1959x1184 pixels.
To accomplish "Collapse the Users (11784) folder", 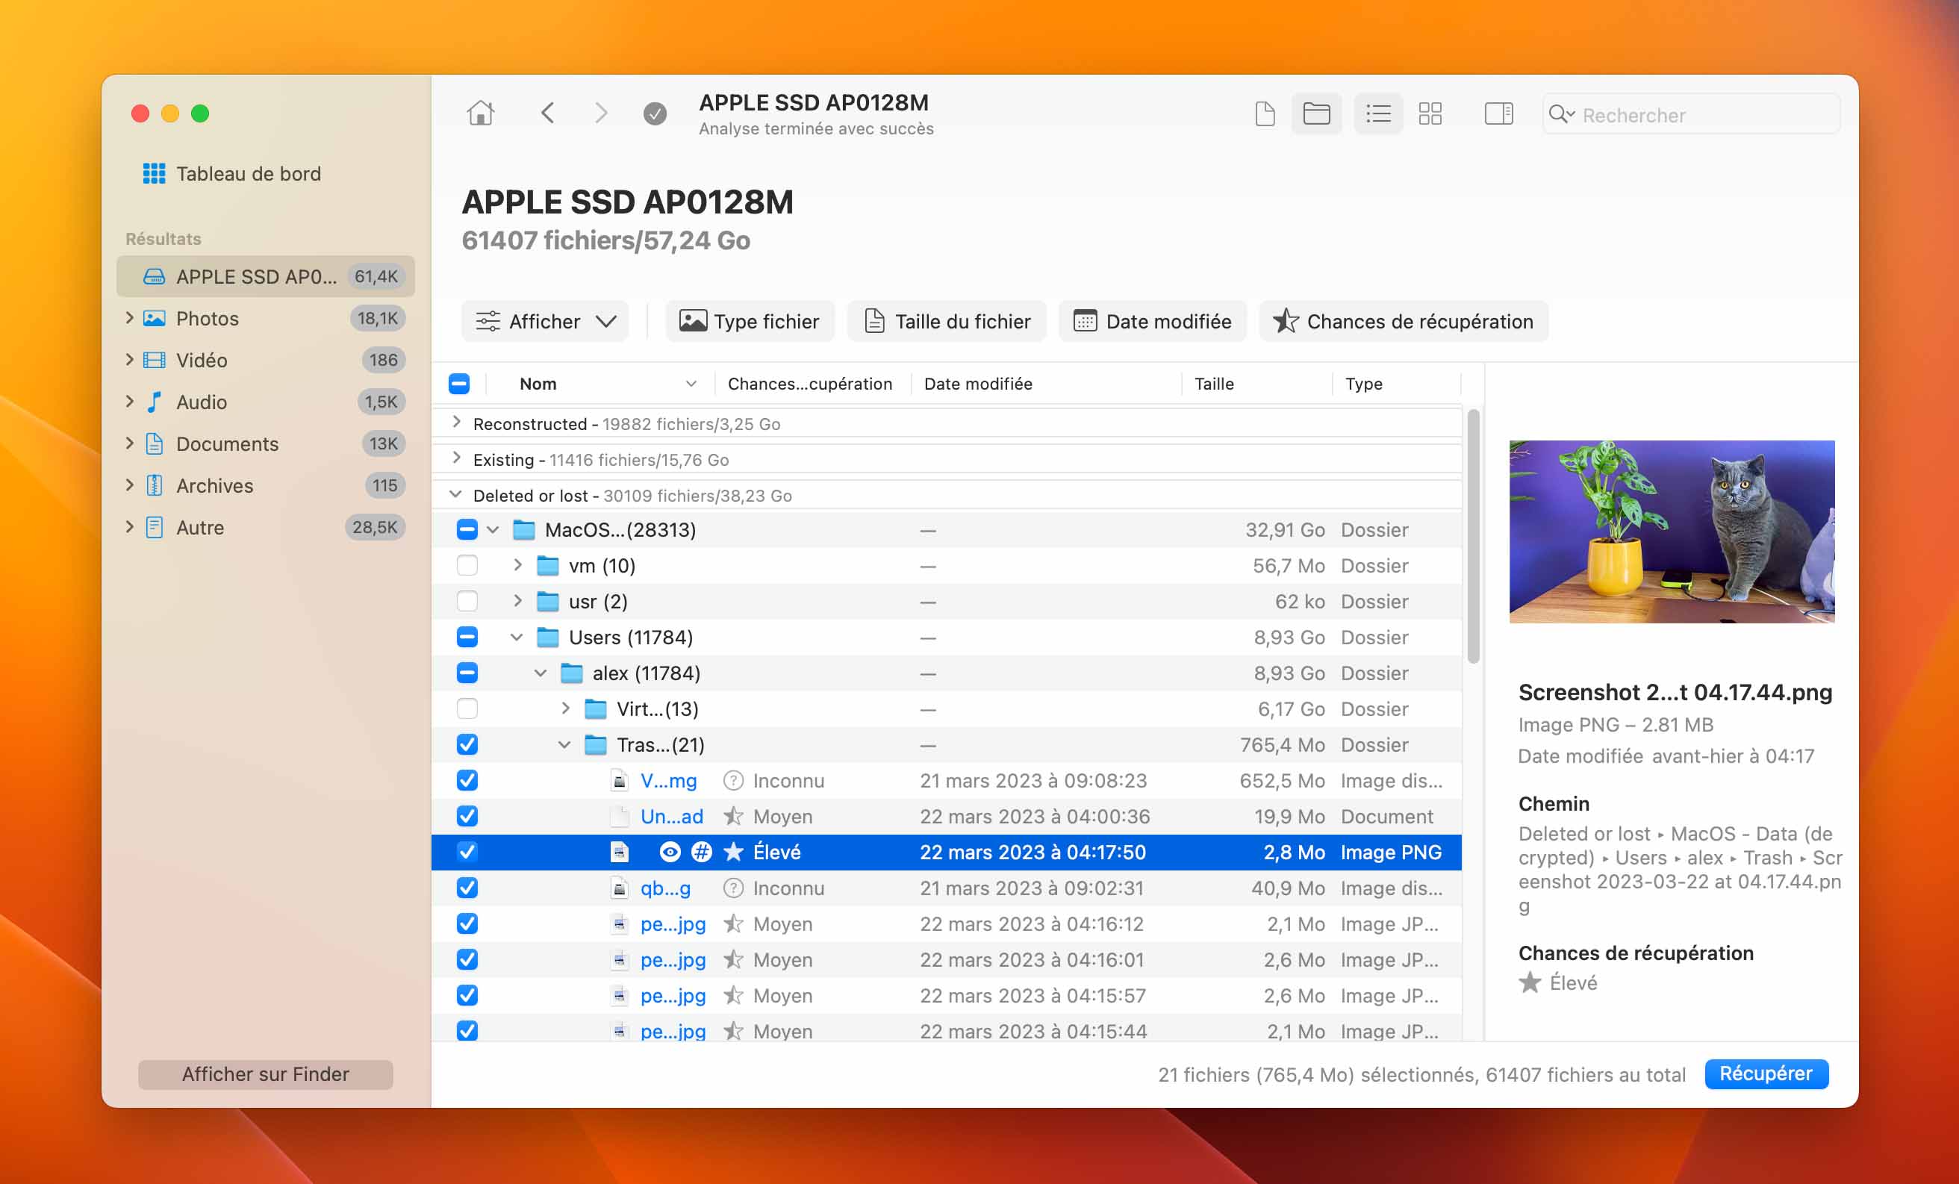I will [517, 637].
